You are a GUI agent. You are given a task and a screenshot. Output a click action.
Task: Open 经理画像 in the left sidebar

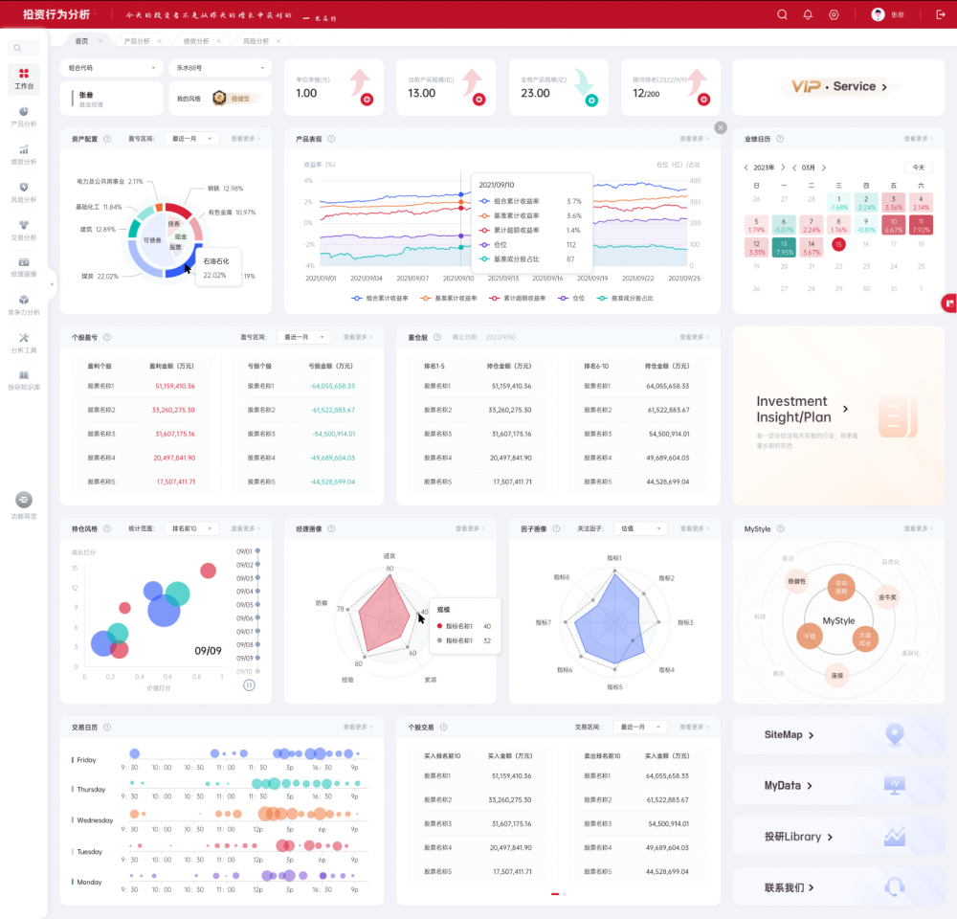[24, 266]
